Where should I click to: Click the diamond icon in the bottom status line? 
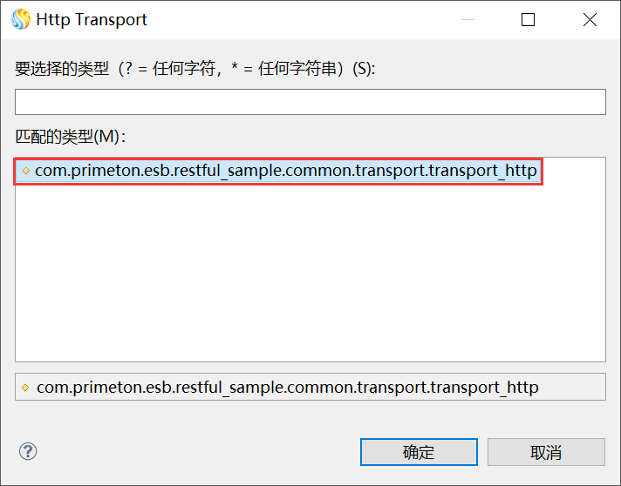[x=25, y=388]
